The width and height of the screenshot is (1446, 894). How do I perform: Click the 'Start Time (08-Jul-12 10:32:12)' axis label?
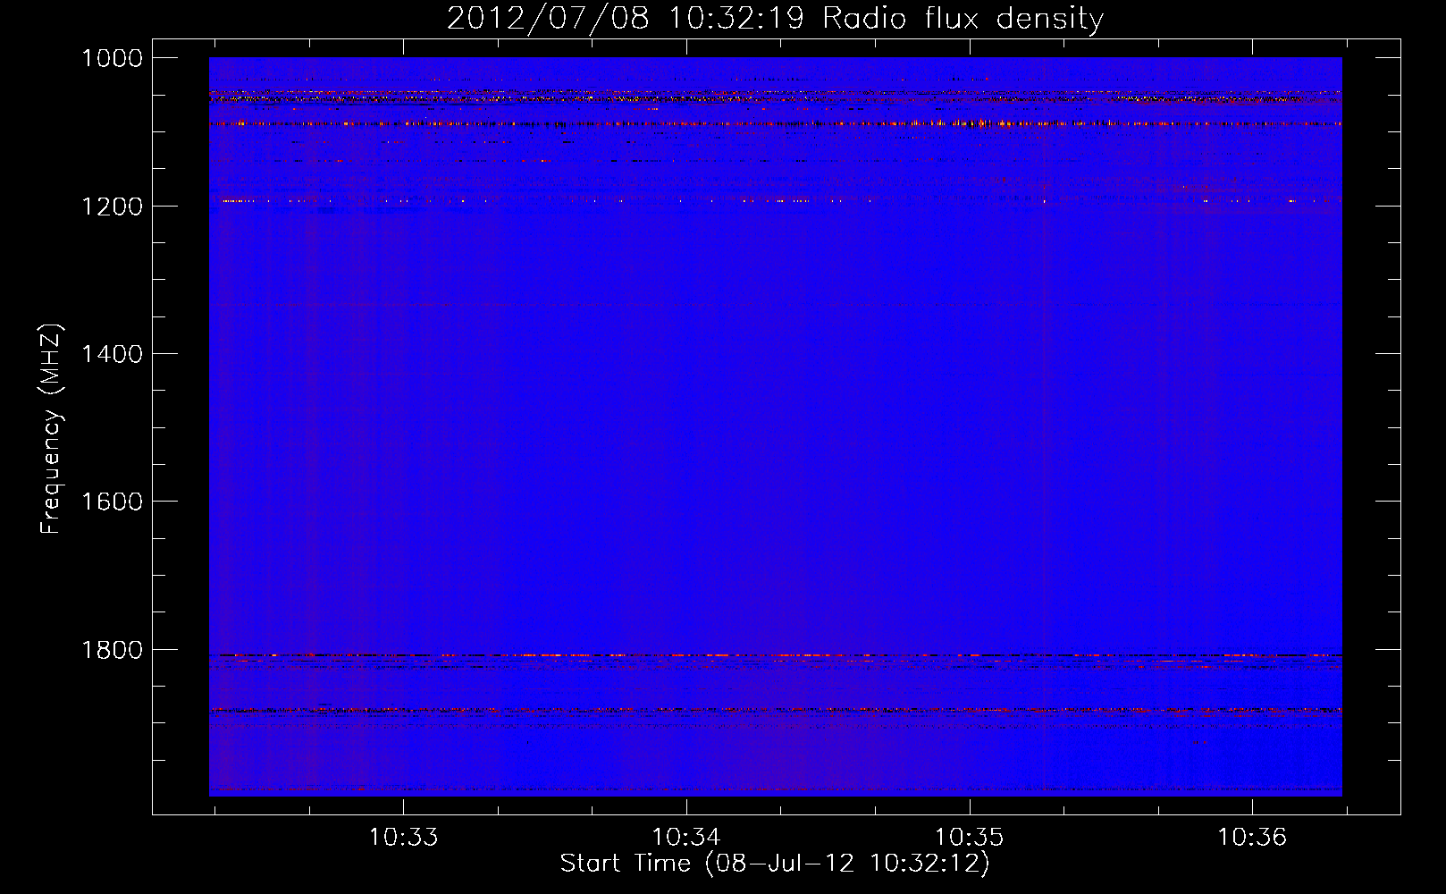click(775, 864)
